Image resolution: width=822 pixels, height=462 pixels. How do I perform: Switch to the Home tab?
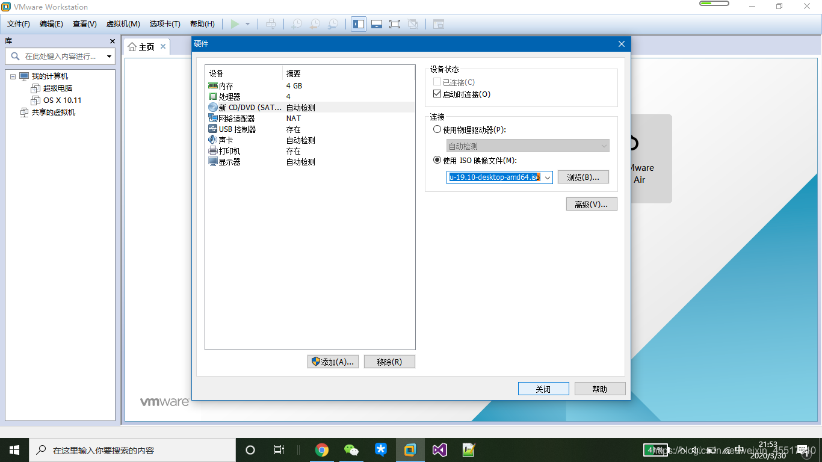(x=146, y=47)
